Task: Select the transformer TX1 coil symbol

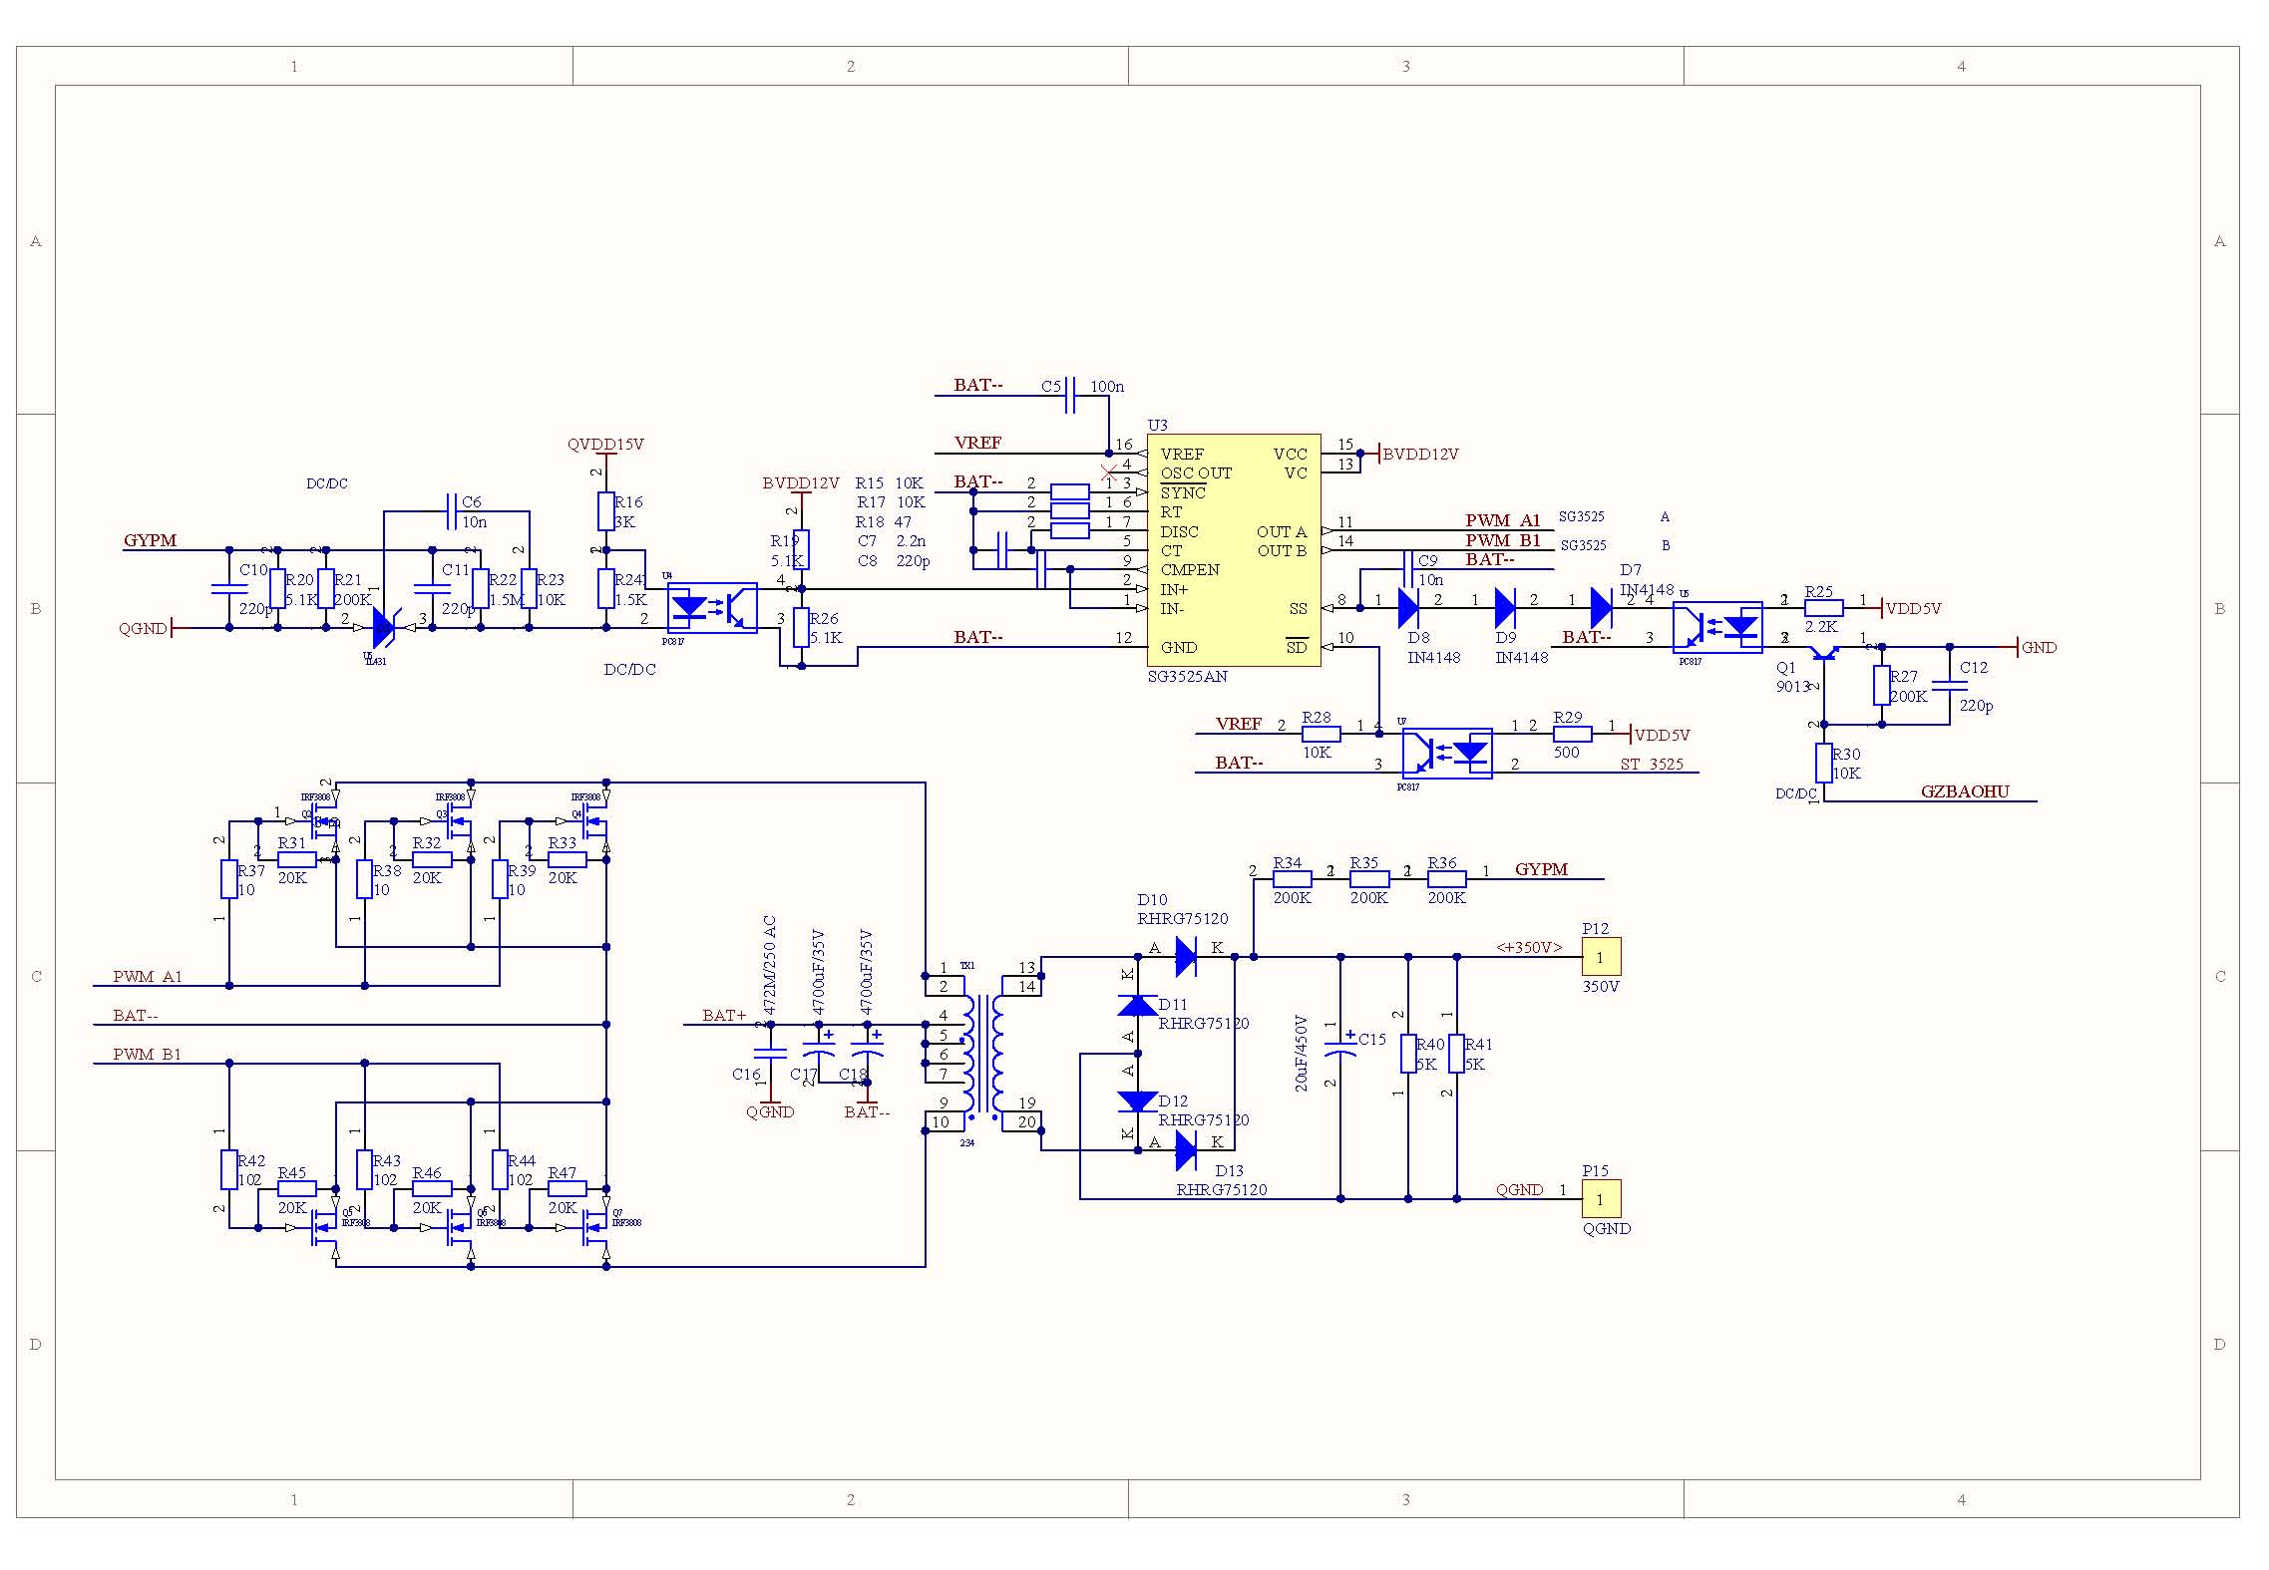Action: point(982,1053)
